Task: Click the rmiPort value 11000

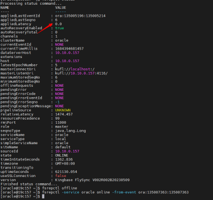Action: pyautogui.click(x=61, y=123)
